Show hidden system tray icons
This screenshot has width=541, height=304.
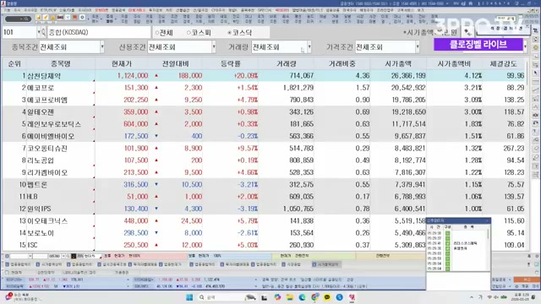tap(472, 297)
